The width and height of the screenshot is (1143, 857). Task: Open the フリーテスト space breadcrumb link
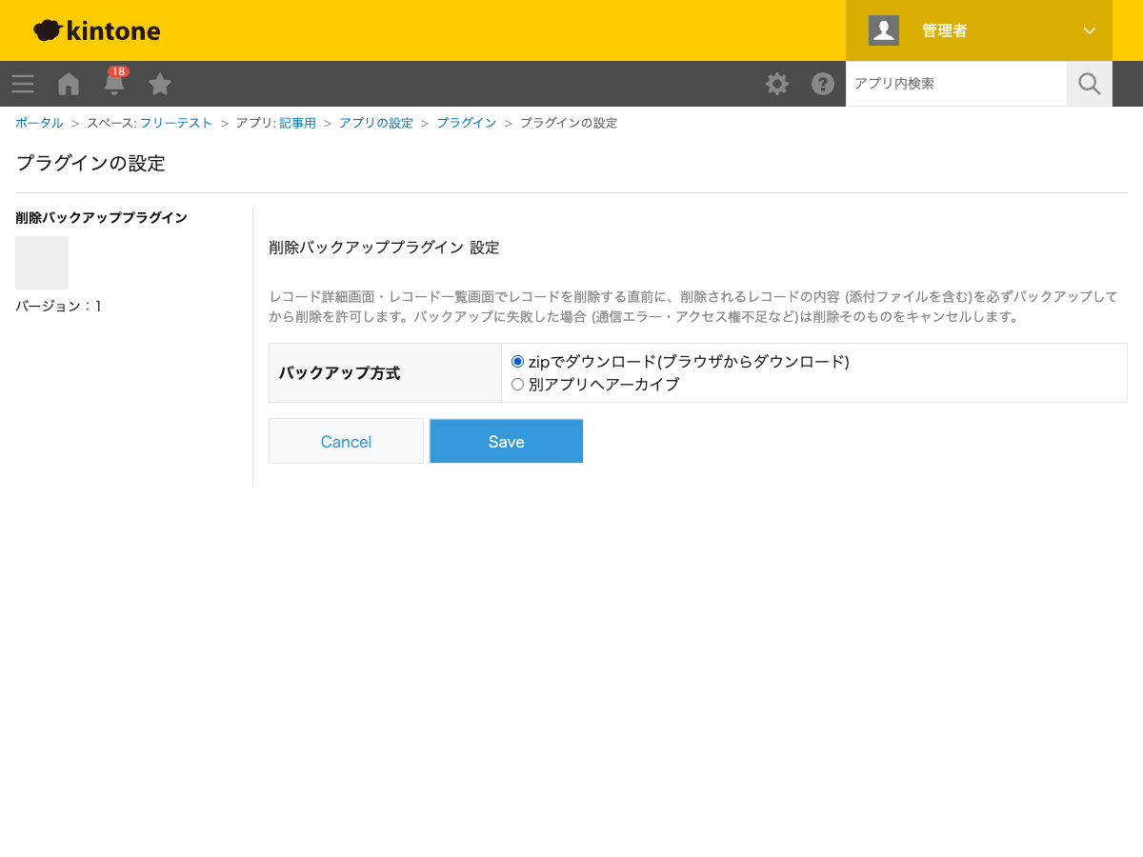click(x=176, y=124)
